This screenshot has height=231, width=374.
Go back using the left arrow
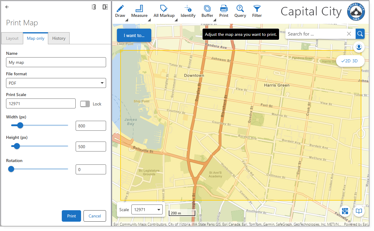point(7,7)
